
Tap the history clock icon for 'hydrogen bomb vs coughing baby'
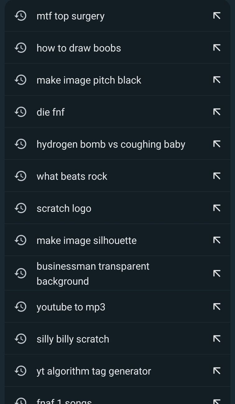tap(21, 144)
